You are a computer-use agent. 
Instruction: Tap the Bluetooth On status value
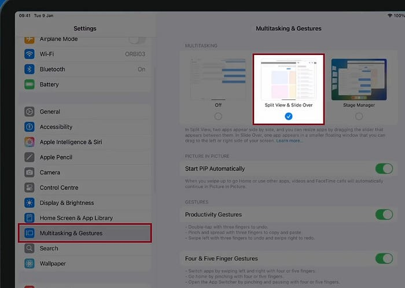(x=141, y=69)
